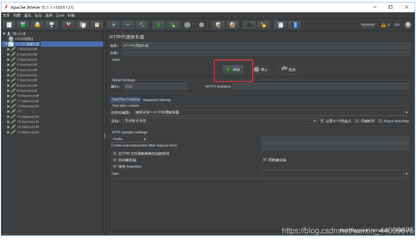Open the 运行 menu

(x=38, y=16)
